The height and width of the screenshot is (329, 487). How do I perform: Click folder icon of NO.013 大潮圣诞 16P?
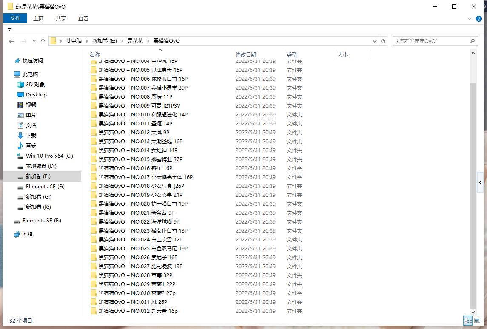click(x=94, y=142)
